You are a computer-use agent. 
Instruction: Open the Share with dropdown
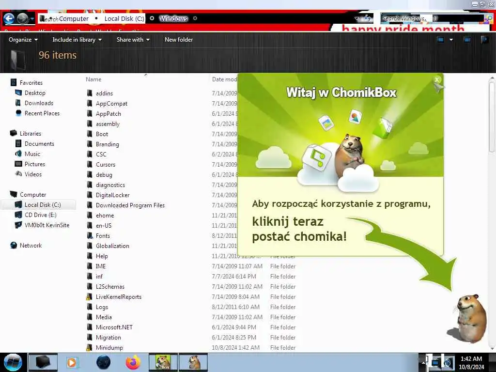click(x=133, y=40)
